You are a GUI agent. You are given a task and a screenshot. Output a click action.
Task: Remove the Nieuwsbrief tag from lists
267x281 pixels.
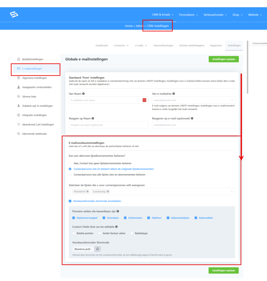click(87, 192)
